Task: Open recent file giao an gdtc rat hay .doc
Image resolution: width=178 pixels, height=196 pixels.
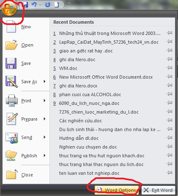Action: pyautogui.click(x=86, y=51)
